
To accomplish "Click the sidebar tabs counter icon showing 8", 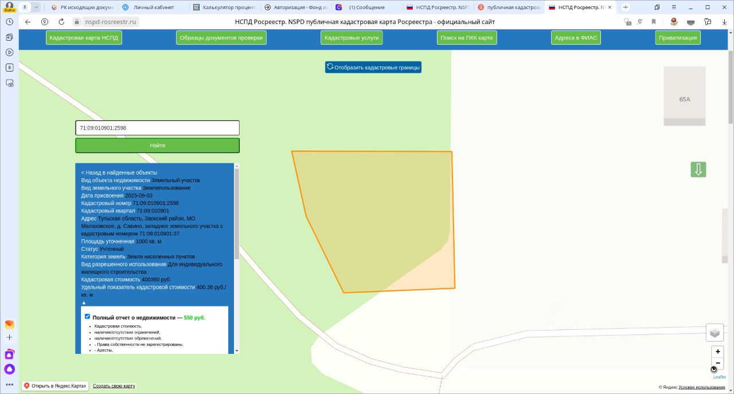I will click(x=9, y=68).
